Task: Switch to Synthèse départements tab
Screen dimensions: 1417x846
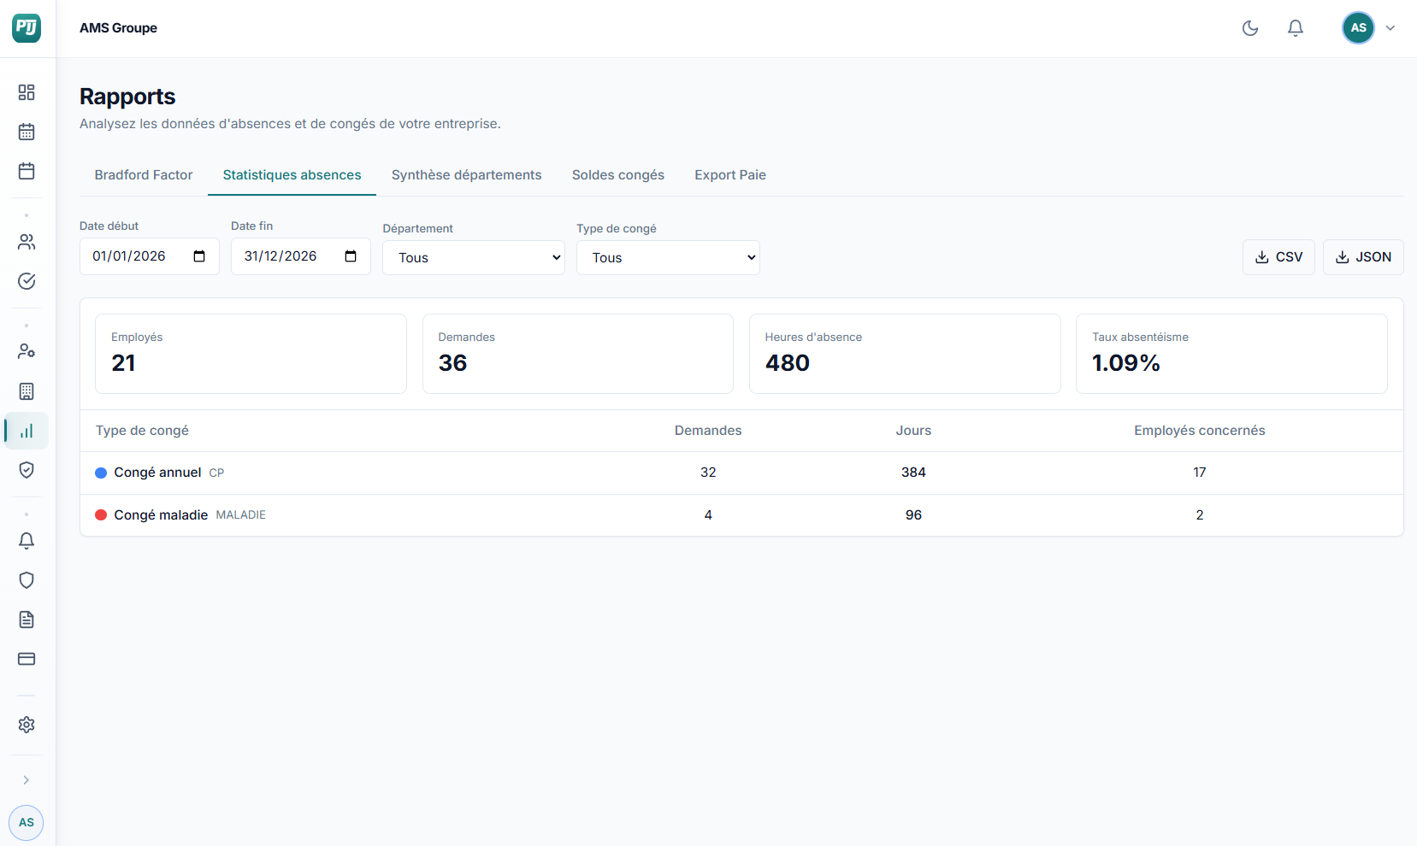Action: point(466,175)
